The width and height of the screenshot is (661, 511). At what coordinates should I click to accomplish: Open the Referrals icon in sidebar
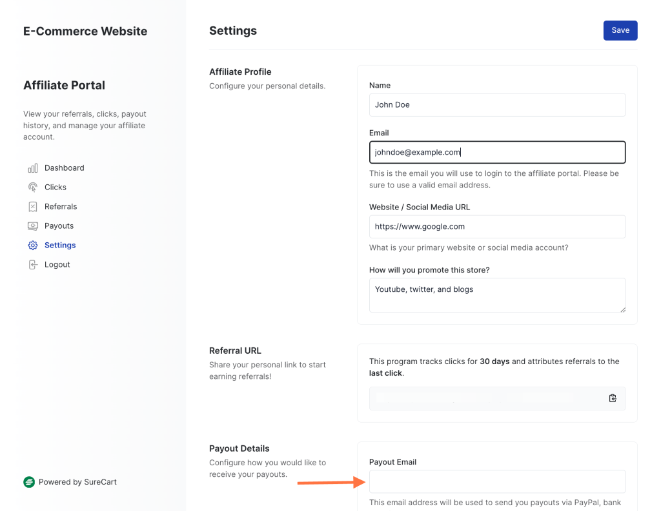(x=33, y=206)
